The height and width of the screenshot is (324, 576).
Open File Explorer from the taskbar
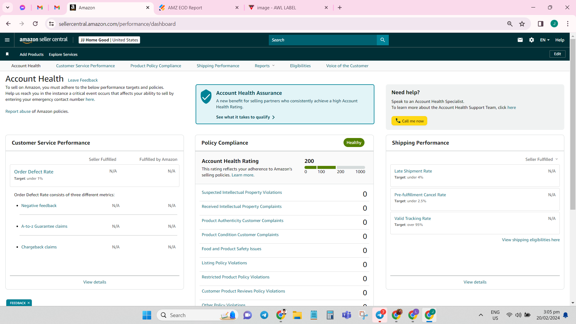click(x=297, y=315)
